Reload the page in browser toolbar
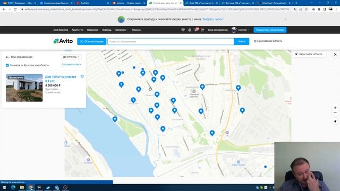The height and width of the screenshot is (191, 340). 15,10
